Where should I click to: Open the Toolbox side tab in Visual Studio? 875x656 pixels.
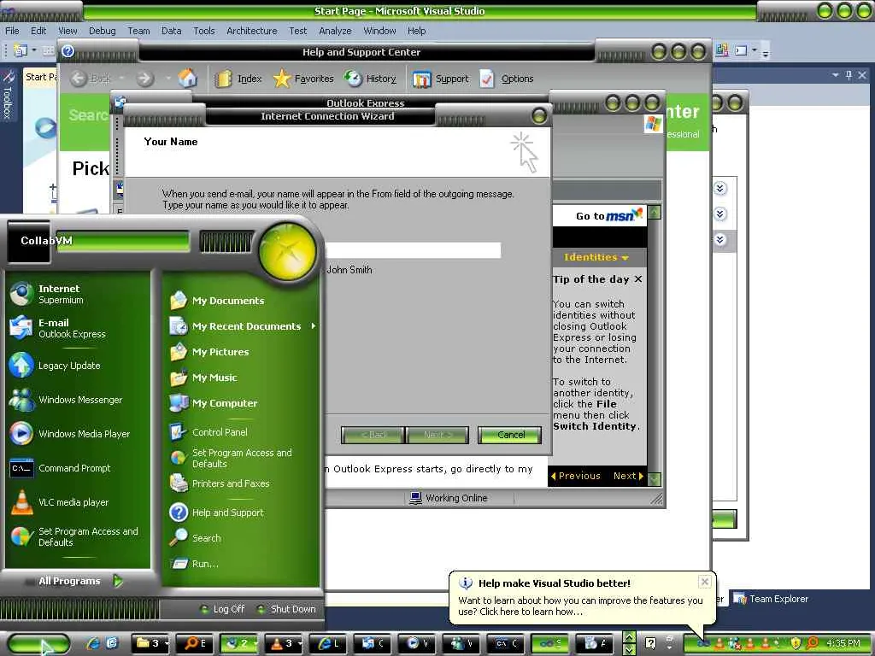point(8,96)
